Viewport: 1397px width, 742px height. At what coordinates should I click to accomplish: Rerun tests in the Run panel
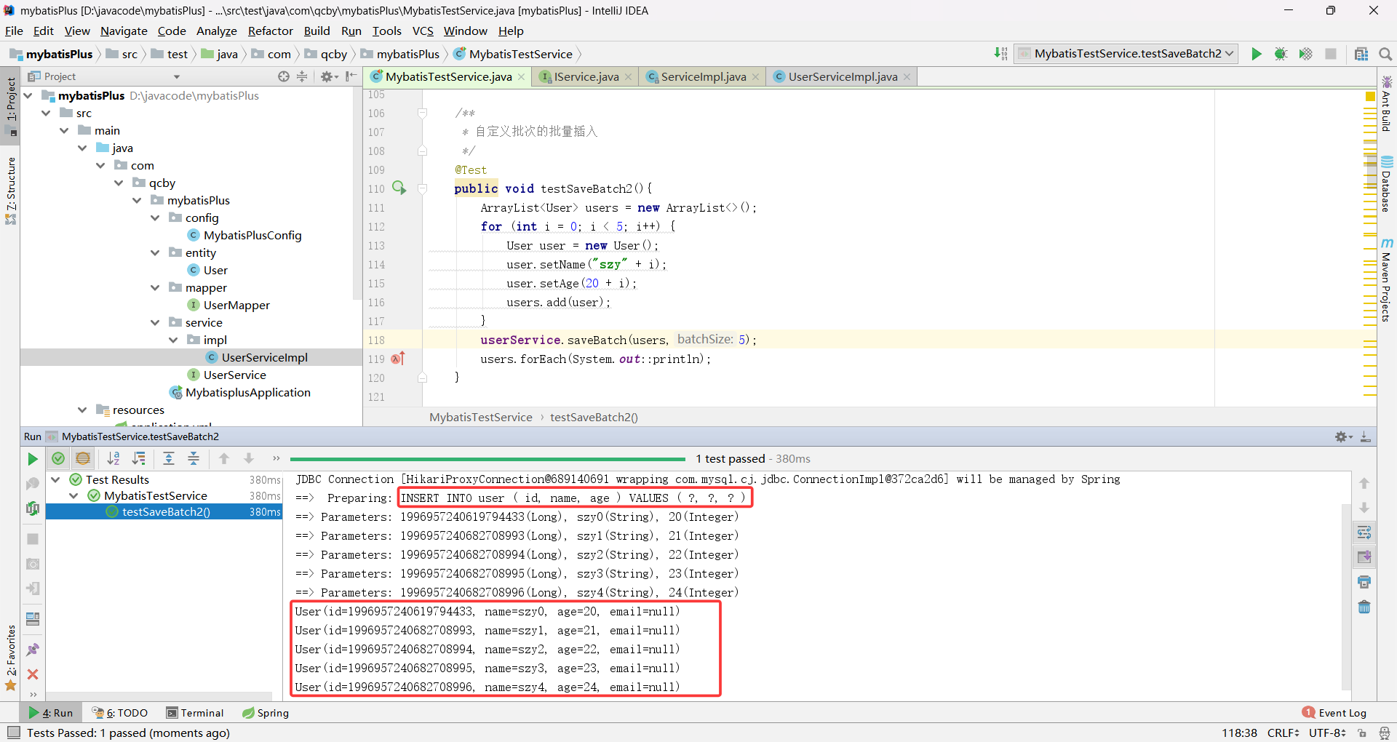pos(33,459)
